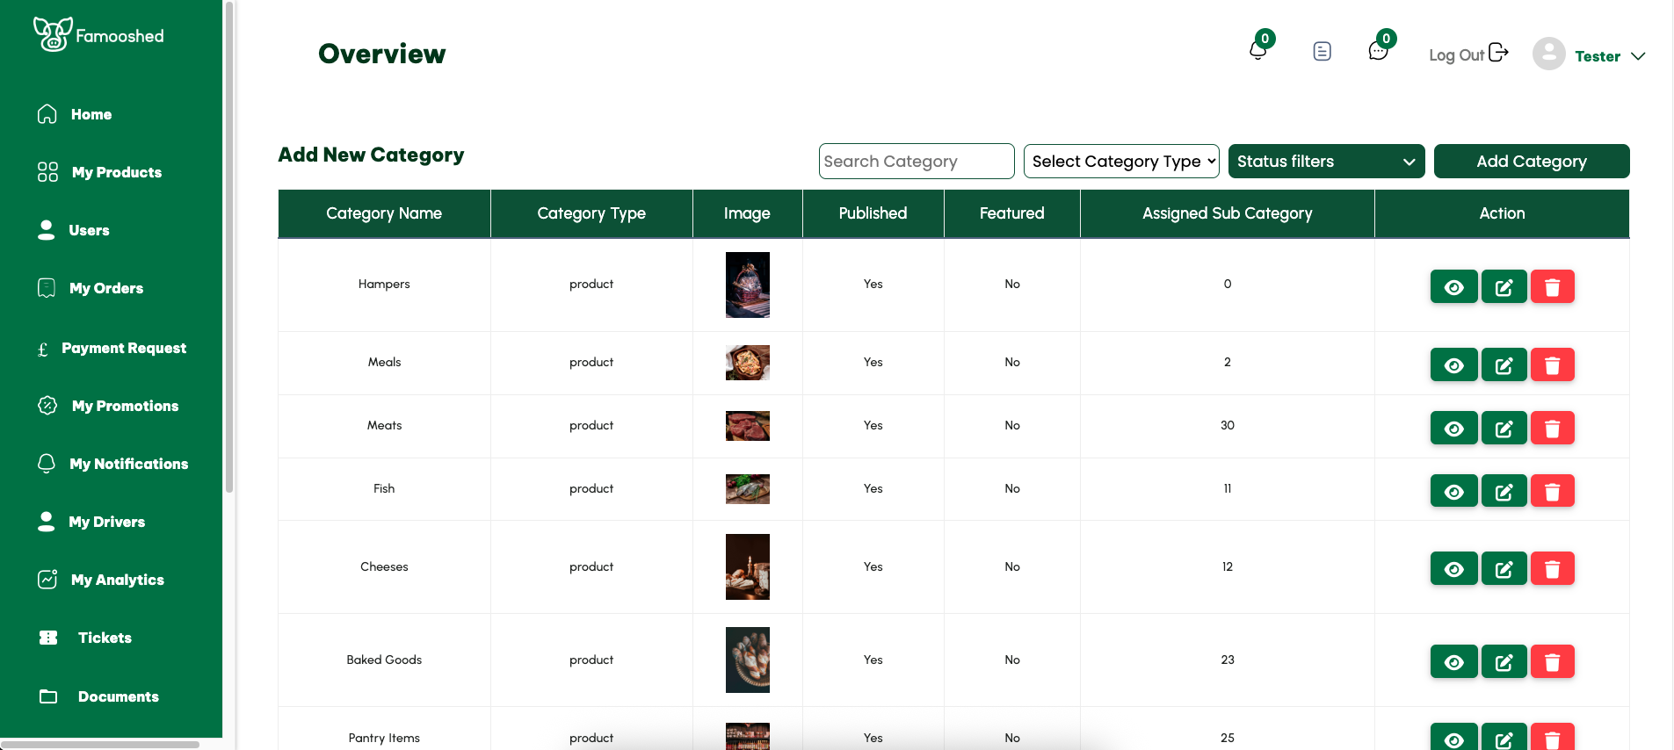Delete the Baked Goods category

coord(1552,662)
